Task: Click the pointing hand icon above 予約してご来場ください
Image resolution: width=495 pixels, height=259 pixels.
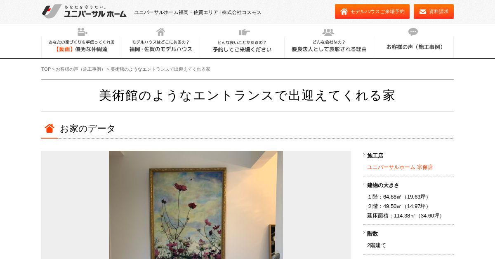Action: (244, 32)
